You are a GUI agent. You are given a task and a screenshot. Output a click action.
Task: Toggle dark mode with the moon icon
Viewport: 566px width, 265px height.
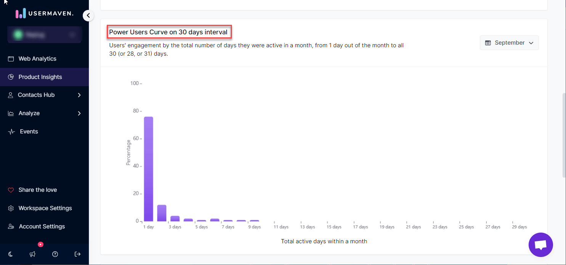(11, 254)
